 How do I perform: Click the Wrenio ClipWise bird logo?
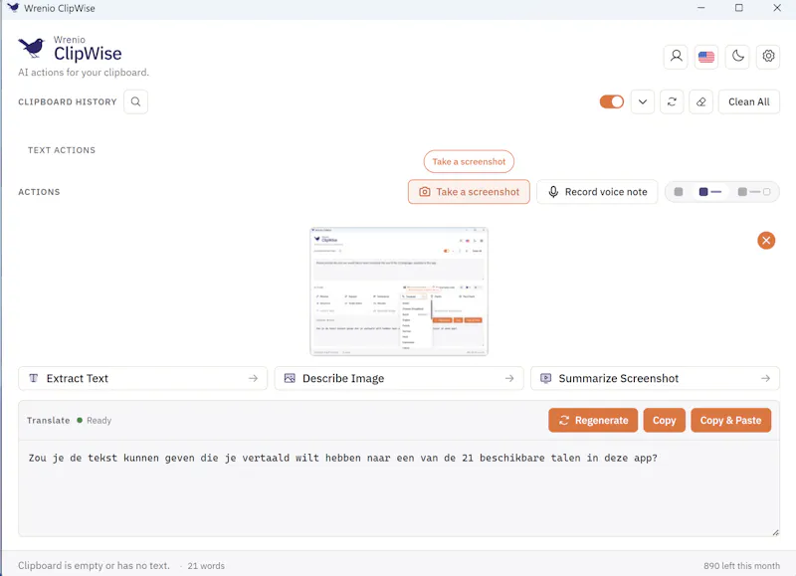[32, 47]
